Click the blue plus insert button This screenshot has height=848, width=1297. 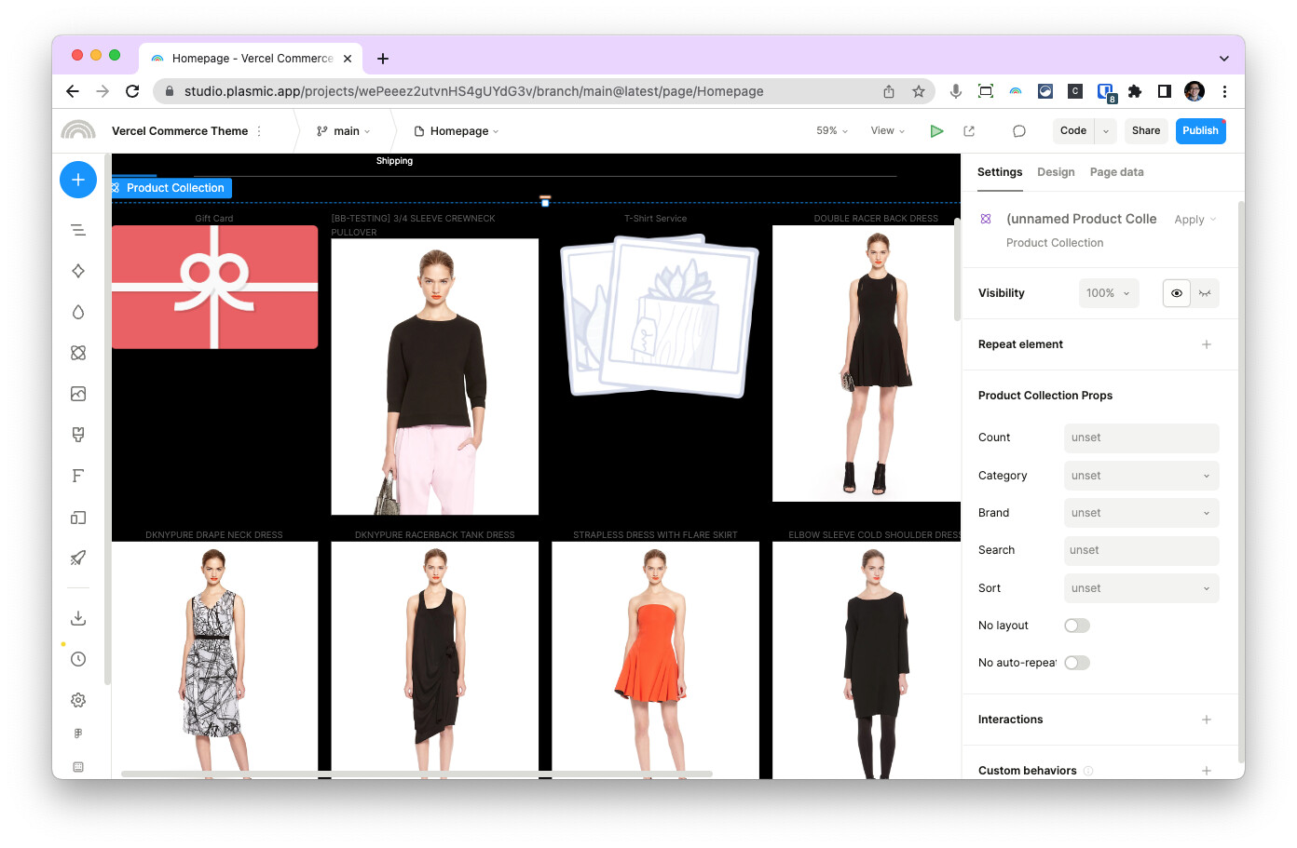point(78,180)
